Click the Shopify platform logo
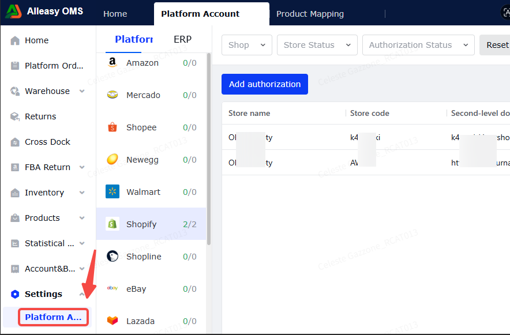 click(112, 224)
